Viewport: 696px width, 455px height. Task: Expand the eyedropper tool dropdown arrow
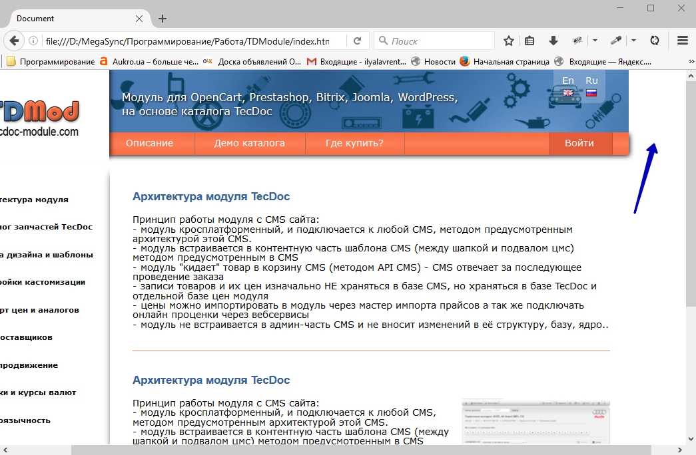click(633, 41)
